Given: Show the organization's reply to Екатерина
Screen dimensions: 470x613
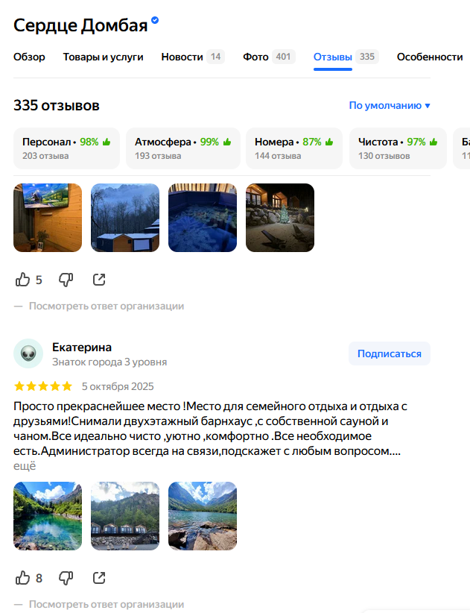Looking at the screenshot, I should coord(107,604).
